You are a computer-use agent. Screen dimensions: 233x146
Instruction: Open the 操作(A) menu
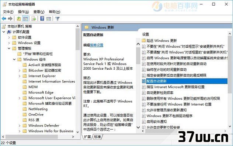pyautogui.click(x=23, y=12)
